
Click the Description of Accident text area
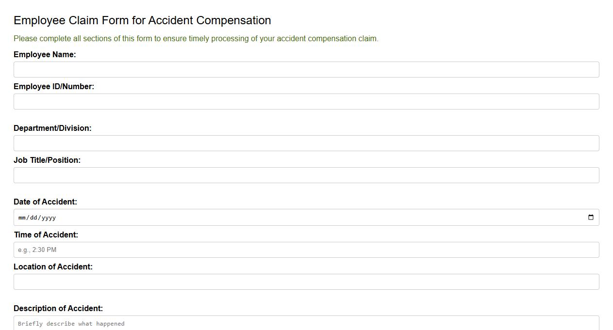pyautogui.click(x=306, y=323)
